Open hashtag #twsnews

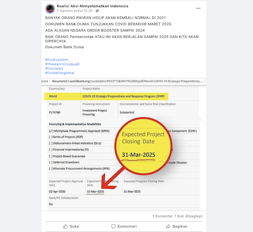click(54, 68)
